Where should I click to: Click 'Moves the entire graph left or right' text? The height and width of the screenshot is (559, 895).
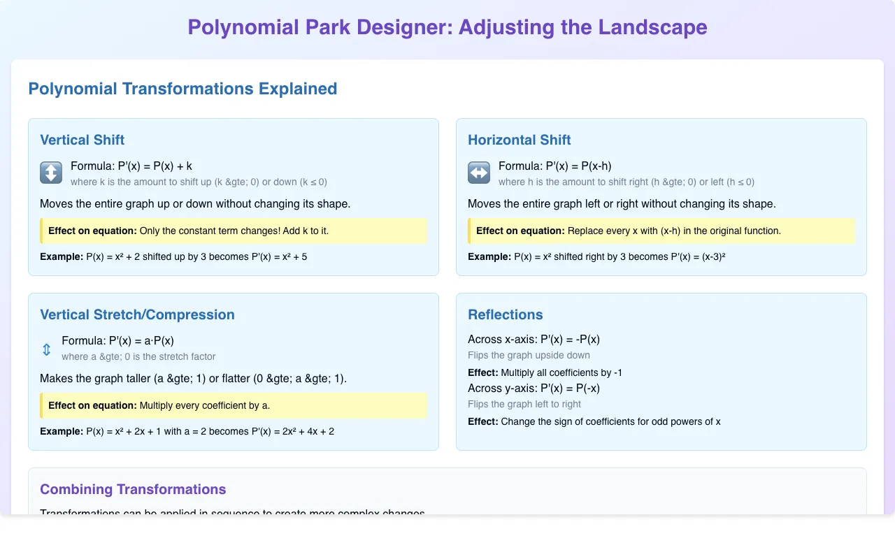622,204
